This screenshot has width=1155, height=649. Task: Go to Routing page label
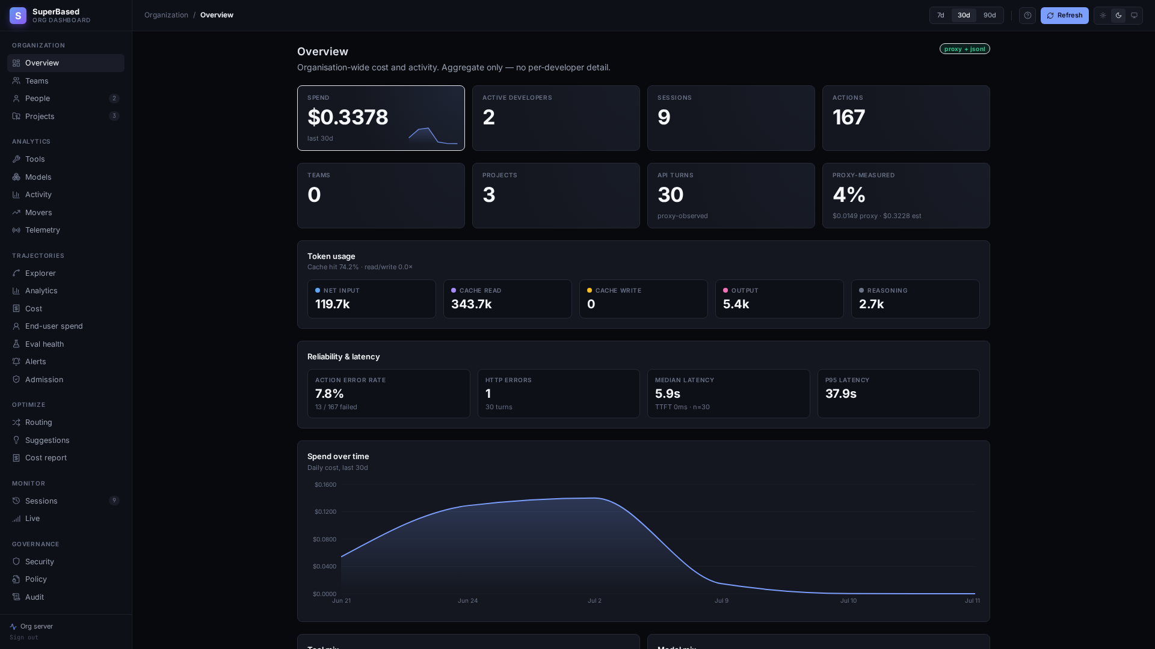(x=38, y=422)
